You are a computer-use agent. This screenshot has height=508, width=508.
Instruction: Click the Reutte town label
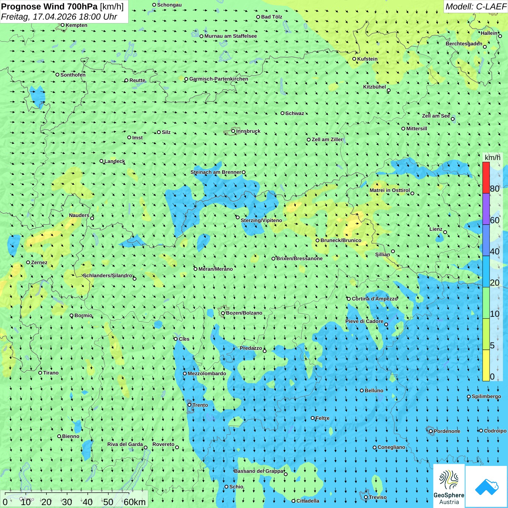tap(137, 80)
